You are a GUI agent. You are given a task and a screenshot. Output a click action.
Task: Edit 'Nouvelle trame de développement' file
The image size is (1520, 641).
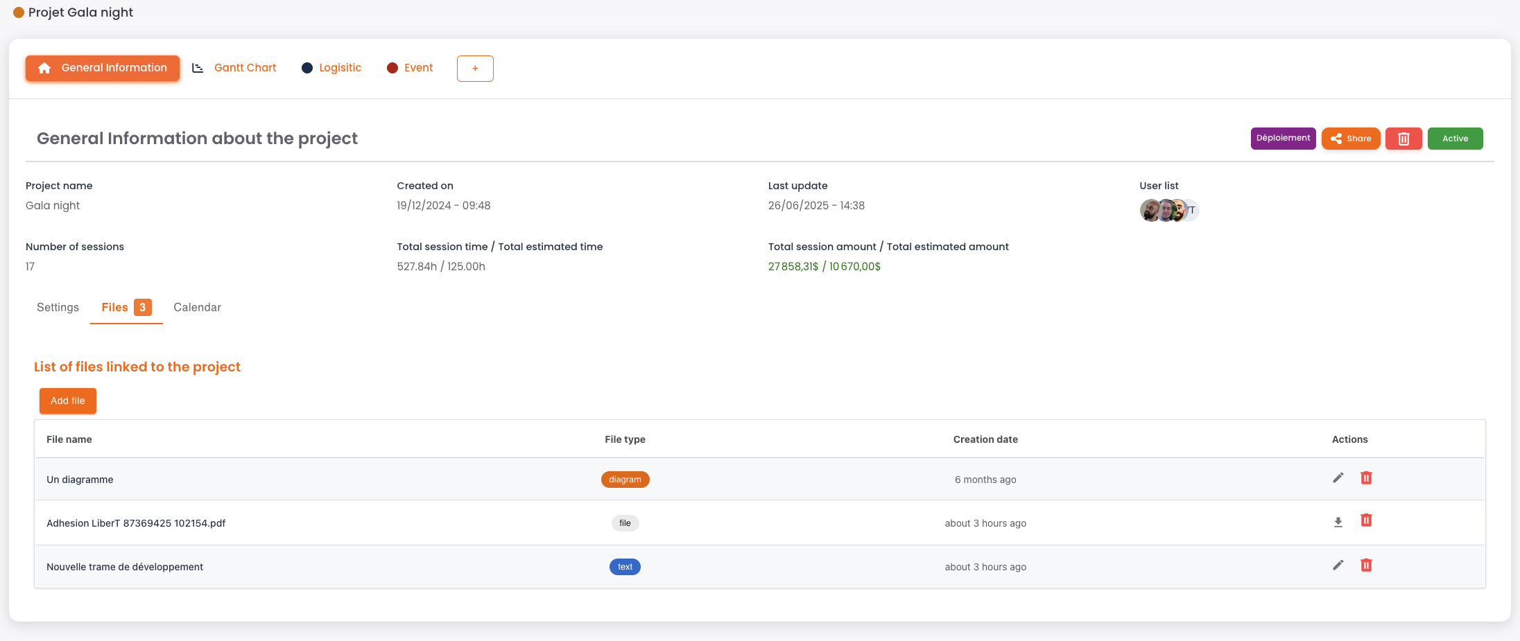pos(1338,565)
